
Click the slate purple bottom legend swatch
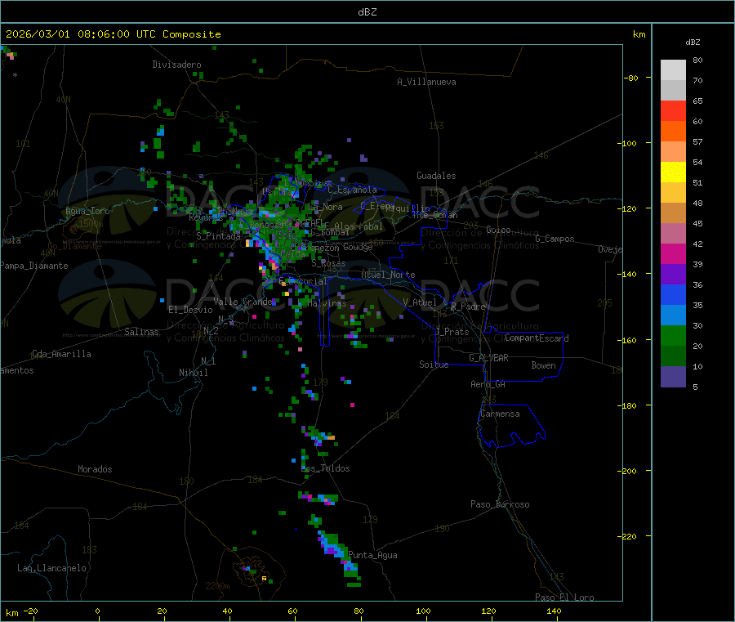(673, 377)
